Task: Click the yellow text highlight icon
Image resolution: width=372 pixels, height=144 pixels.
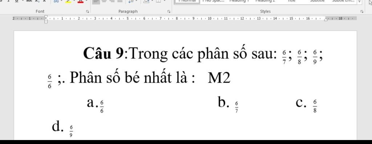Action: [68, 1]
